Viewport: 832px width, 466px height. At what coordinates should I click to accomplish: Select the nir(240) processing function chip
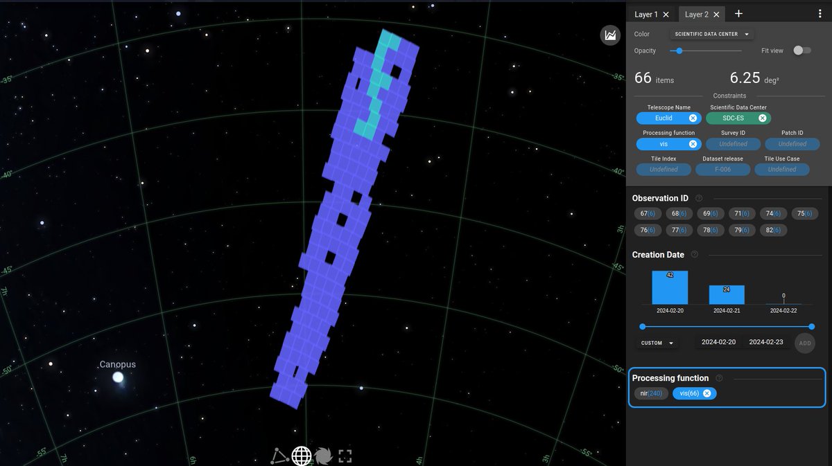tap(651, 393)
